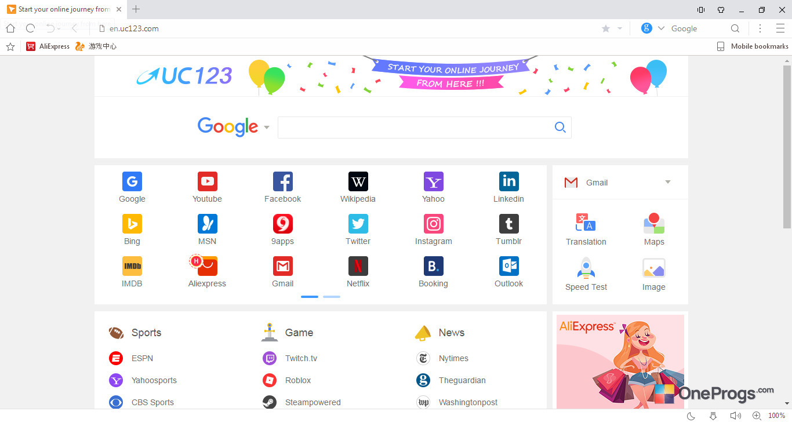This screenshot has height=422, width=792.
Task: Click the vertical page scrollbar thumb
Action: point(787,147)
